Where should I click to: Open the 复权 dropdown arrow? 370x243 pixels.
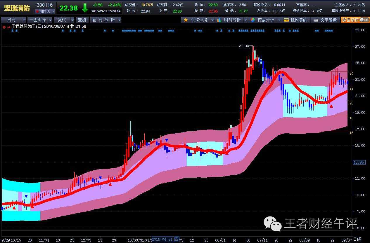tap(72, 20)
